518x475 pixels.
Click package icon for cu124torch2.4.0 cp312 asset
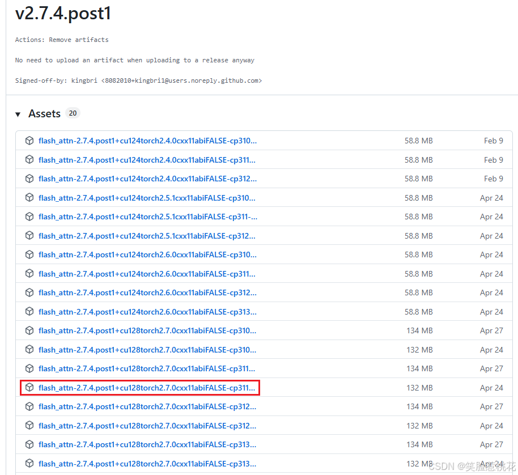click(29, 179)
